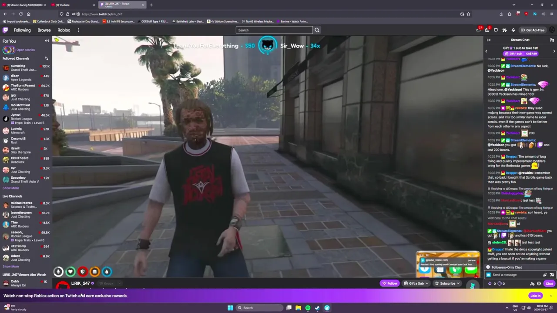The image size is (557, 313).
Task: Collapse the Stream Chat panel
Action: 488,40
